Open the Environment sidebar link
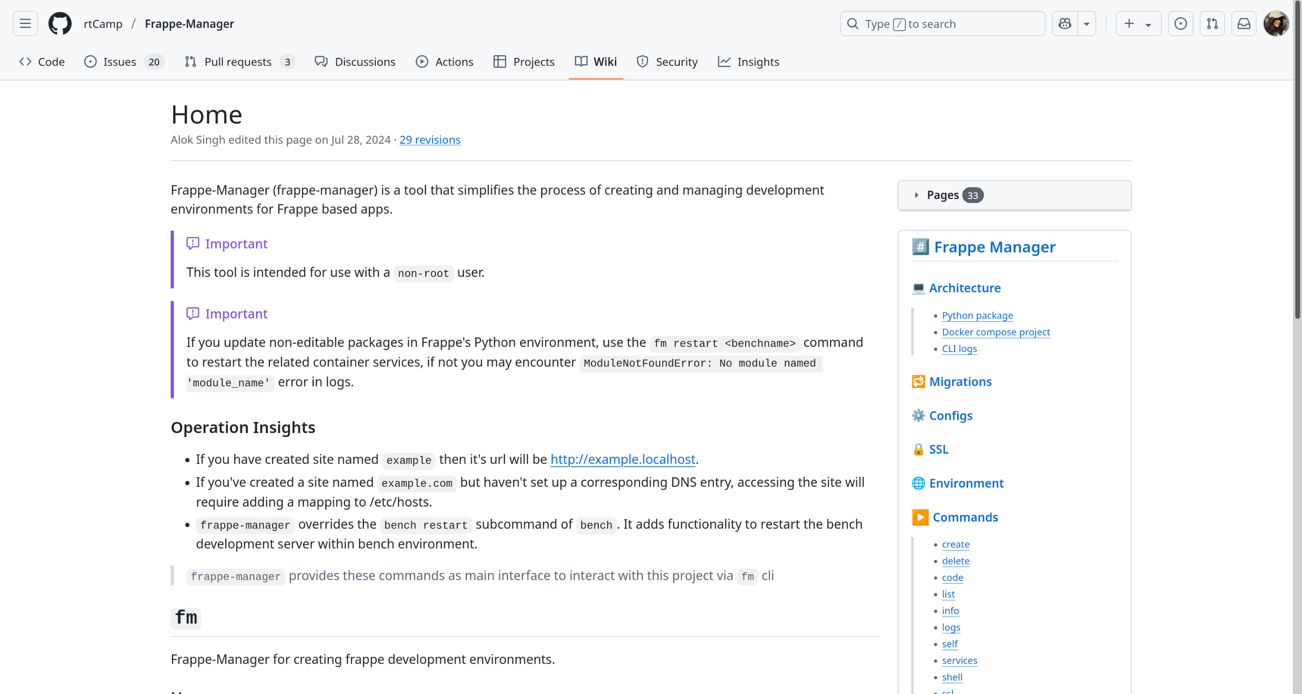The height and width of the screenshot is (694, 1302). [x=966, y=483]
